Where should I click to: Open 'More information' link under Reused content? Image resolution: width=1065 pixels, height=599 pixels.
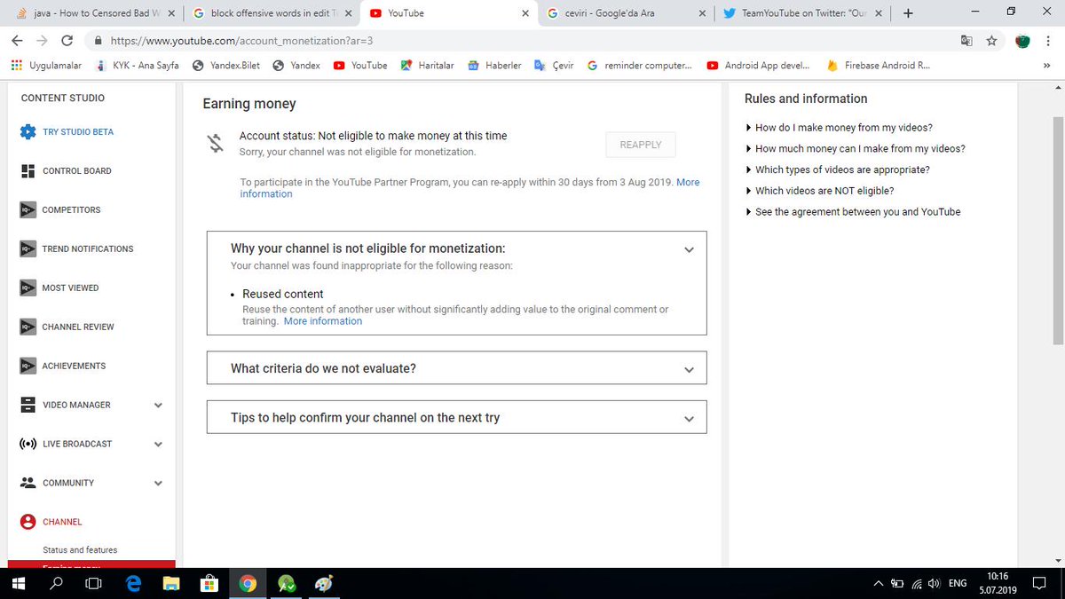click(x=323, y=321)
